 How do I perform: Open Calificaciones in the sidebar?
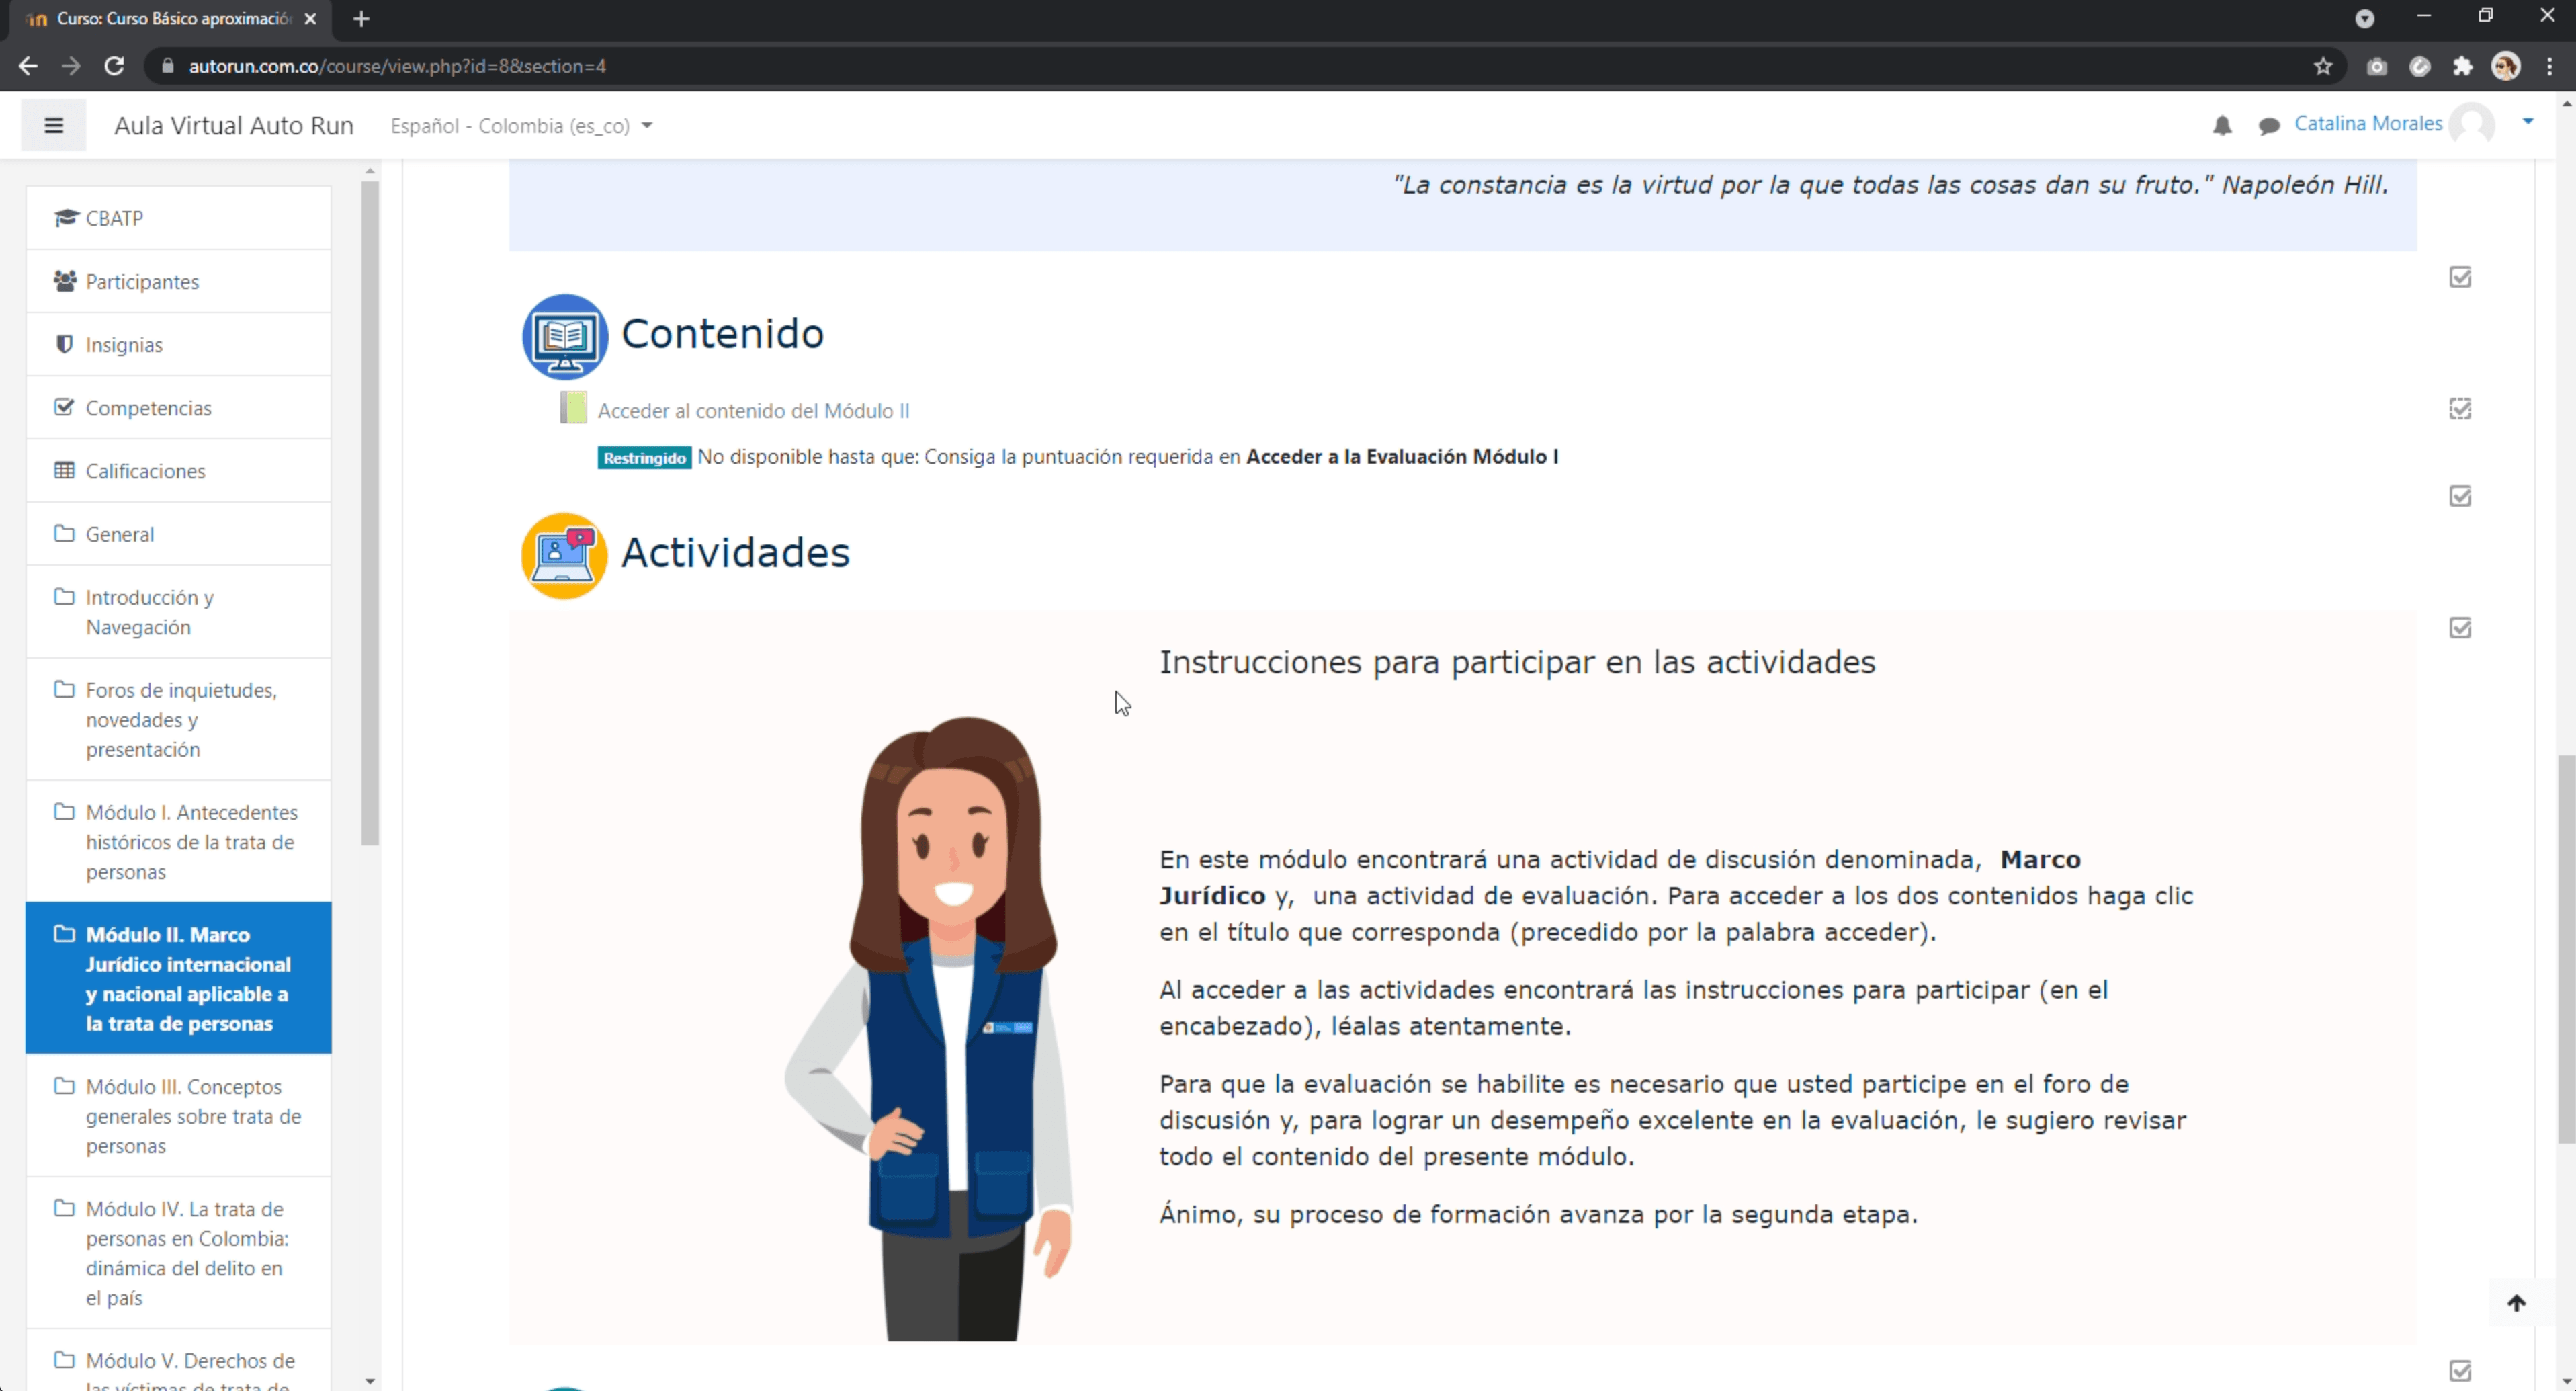(x=145, y=471)
